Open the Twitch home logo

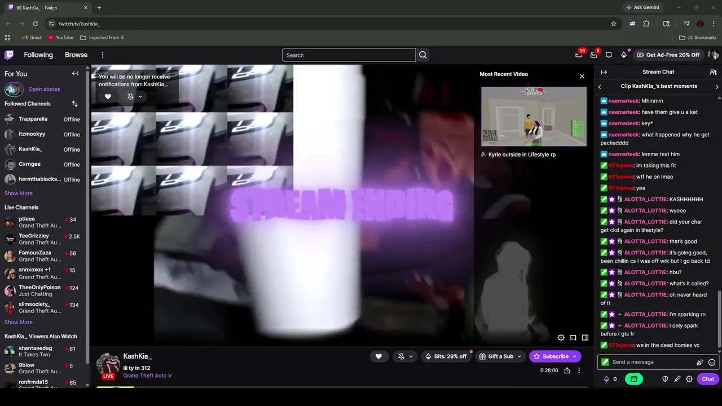tap(9, 55)
